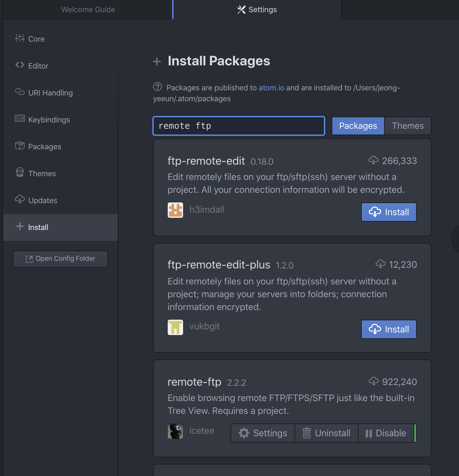
Task: Toggle search to Packages
Action: pos(358,126)
